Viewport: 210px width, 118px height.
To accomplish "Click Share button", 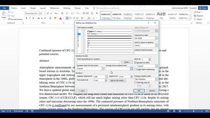I will (x=203, y=8).
